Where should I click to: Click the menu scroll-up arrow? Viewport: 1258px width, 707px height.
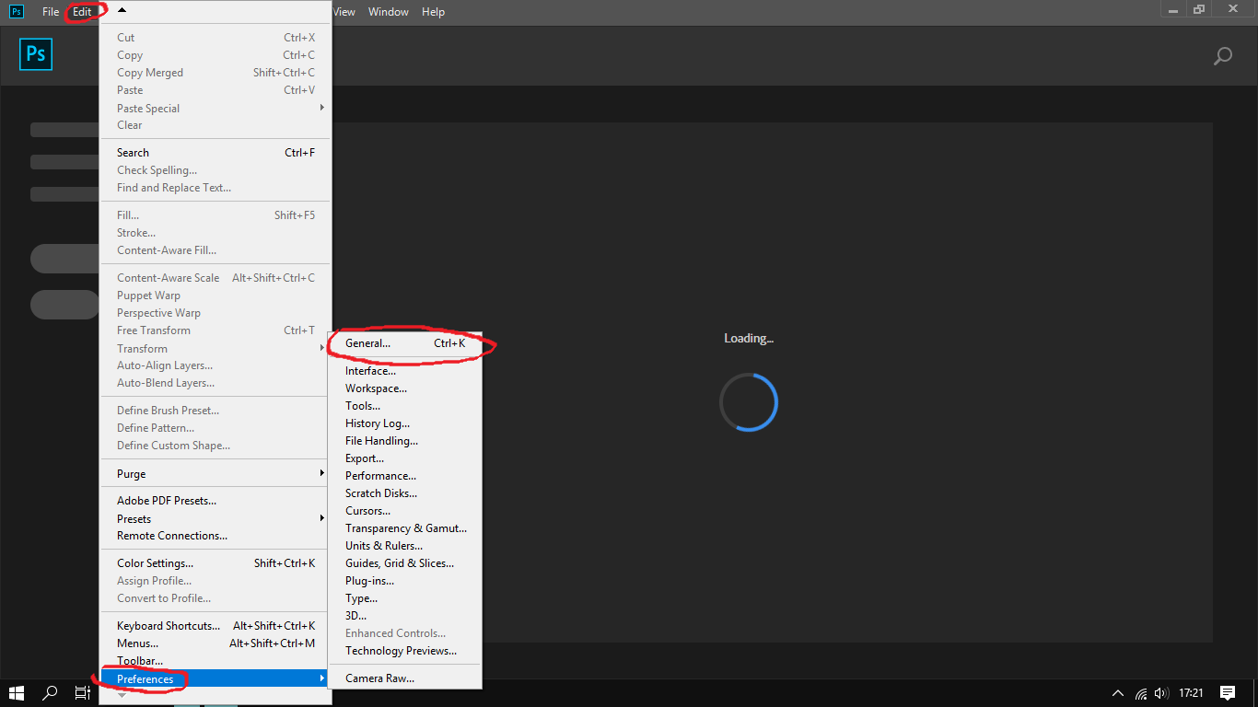121,9
